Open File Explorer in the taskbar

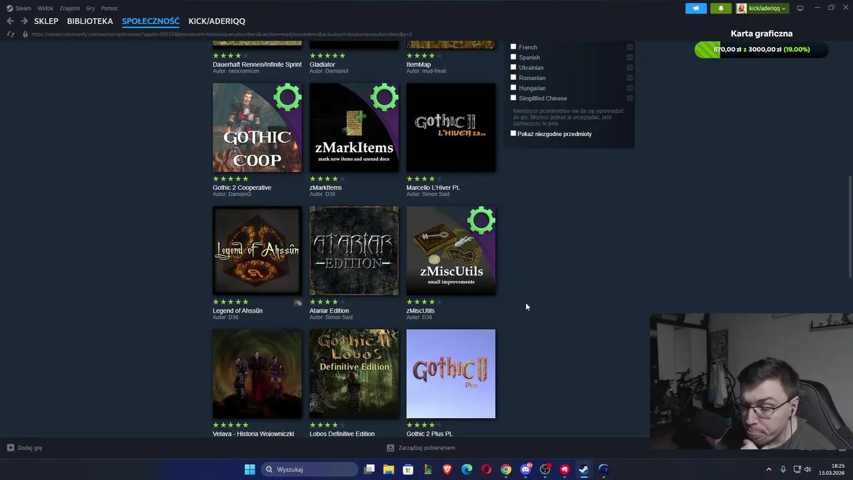click(389, 469)
